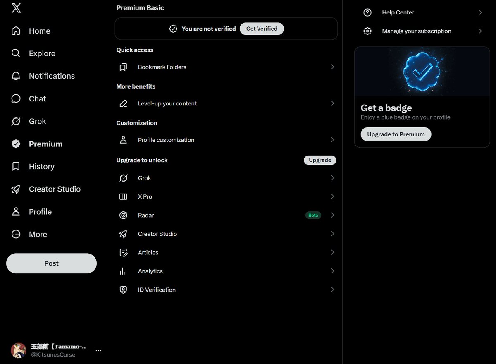The height and width of the screenshot is (364, 496).
Task: Click the 'Quick access' section label
Action: 135,50
